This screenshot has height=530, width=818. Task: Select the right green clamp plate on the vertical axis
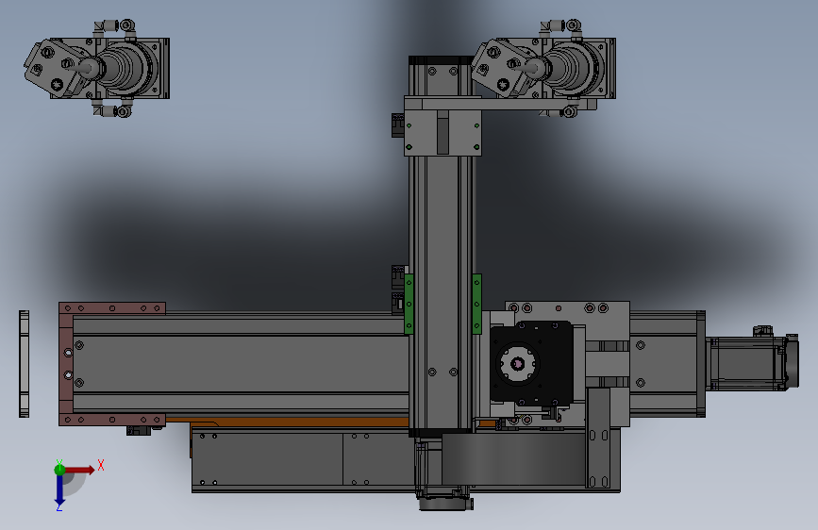[x=476, y=304]
